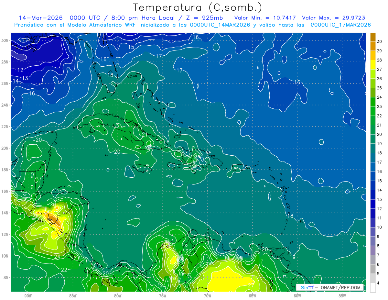
Task: Click the "28N" latitude axis label
Action: [x=5, y=62]
